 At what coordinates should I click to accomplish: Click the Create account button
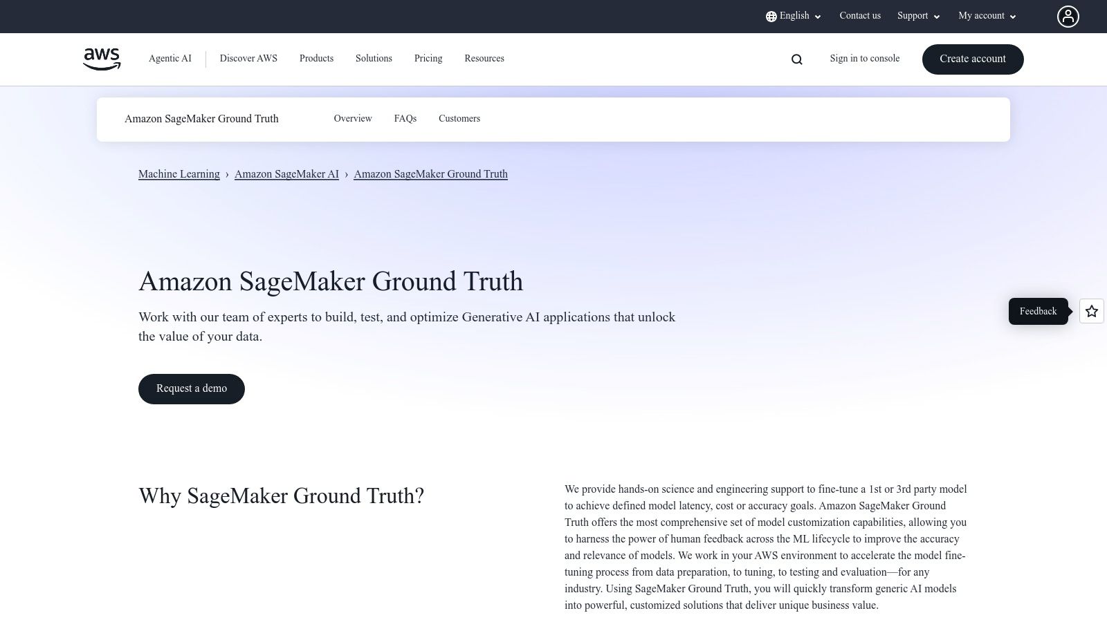coord(973,59)
